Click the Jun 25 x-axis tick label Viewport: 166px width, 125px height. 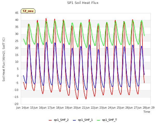(x=116, y=108)
